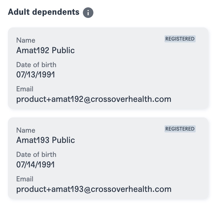Click empty area right of 07/13/1991
224x209 pixels.
click(129, 75)
